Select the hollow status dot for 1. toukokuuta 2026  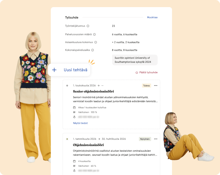click(x=67, y=86)
